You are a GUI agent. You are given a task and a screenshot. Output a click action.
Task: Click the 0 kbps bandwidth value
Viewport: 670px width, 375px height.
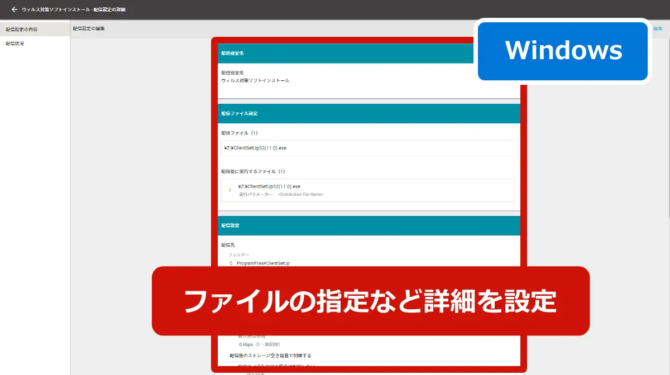point(246,344)
